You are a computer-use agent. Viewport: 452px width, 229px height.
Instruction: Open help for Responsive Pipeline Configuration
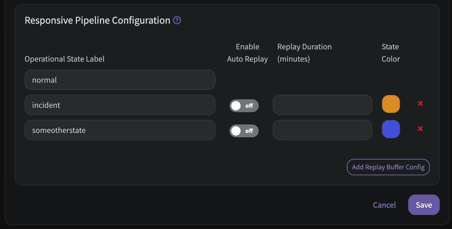(177, 20)
